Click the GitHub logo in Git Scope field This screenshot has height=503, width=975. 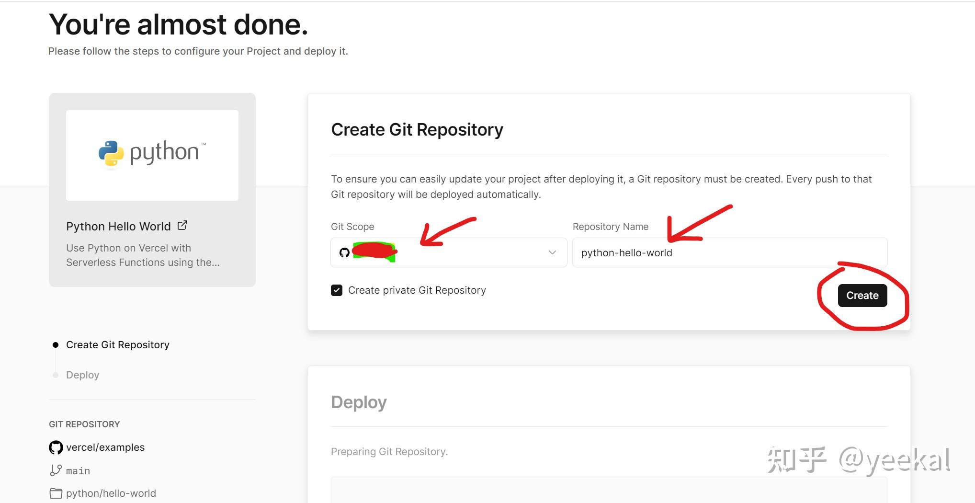click(344, 252)
